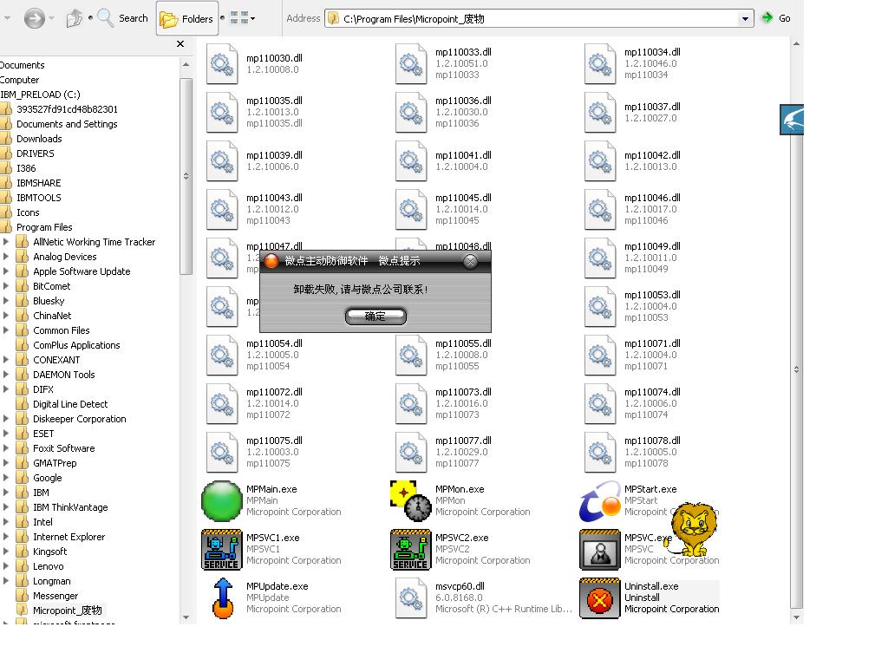
Task: Select the Program Files tree folder
Action: pyautogui.click(x=44, y=227)
